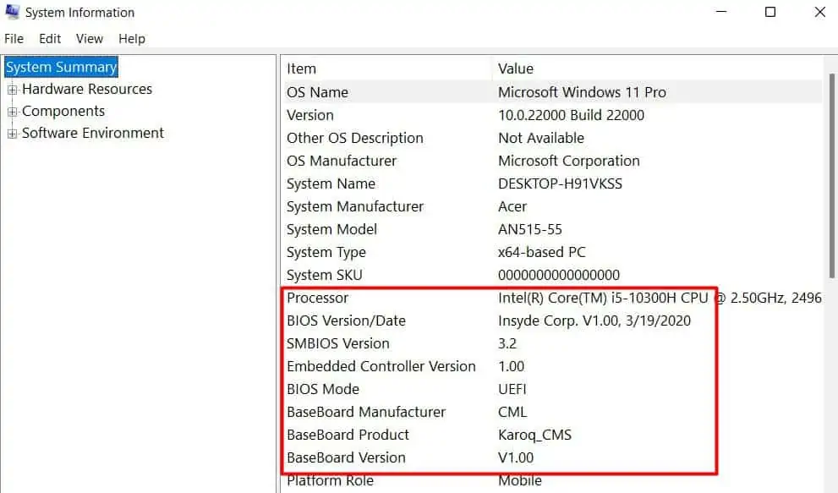
Task: Select the BIOS Mode row
Action: (551, 389)
